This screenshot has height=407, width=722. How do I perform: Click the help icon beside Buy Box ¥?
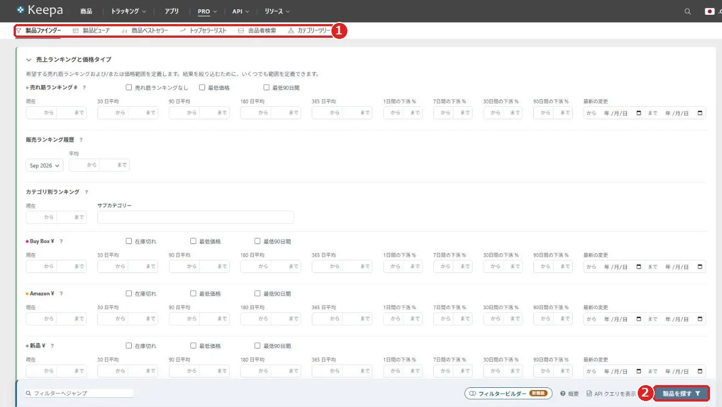(x=61, y=241)
